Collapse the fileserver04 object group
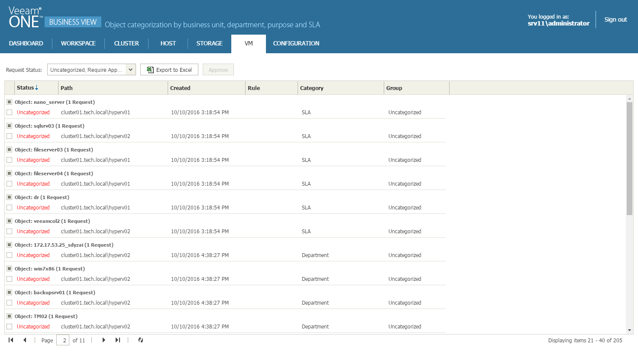The image size is (638, 354). point(10,174)
